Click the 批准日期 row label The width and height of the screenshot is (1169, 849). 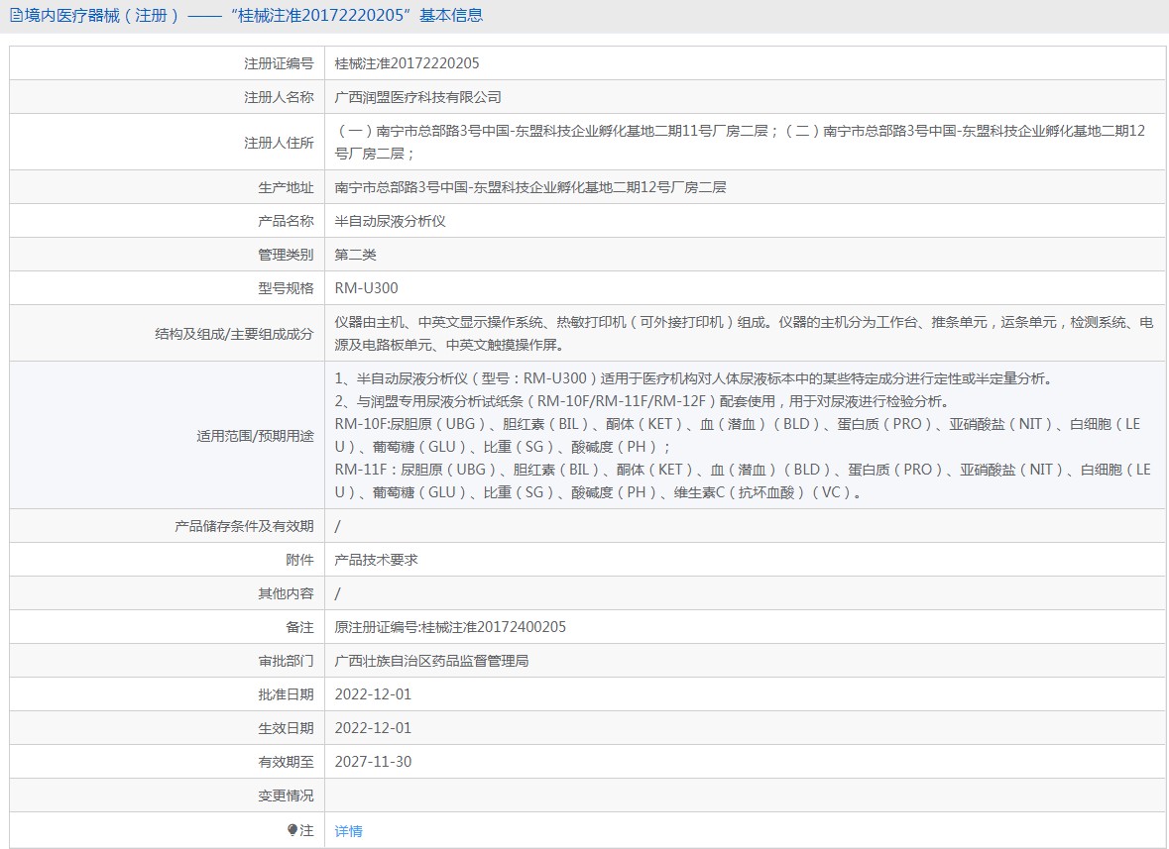[x=287, y=694]
